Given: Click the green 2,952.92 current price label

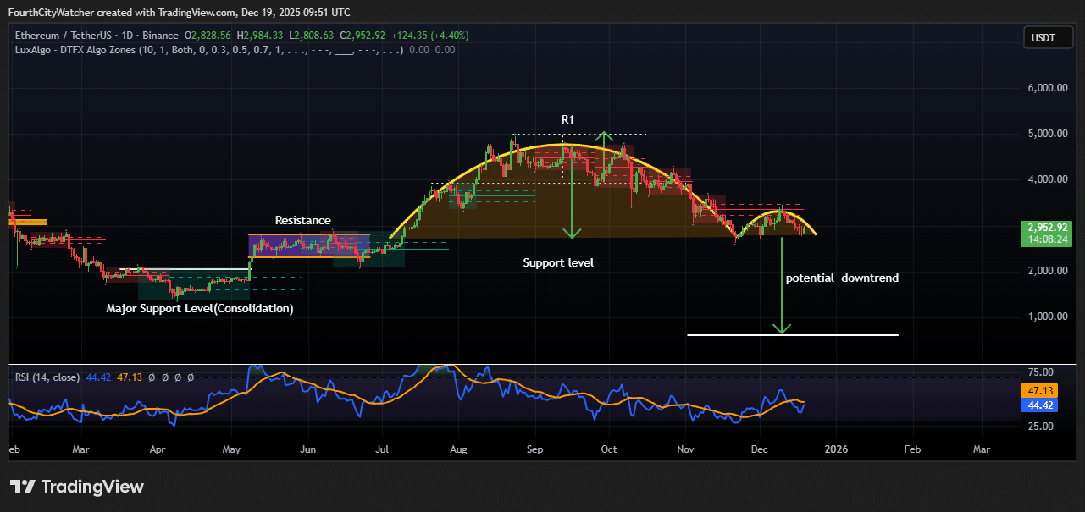Looking at the screenshot, I should 1048,228.
